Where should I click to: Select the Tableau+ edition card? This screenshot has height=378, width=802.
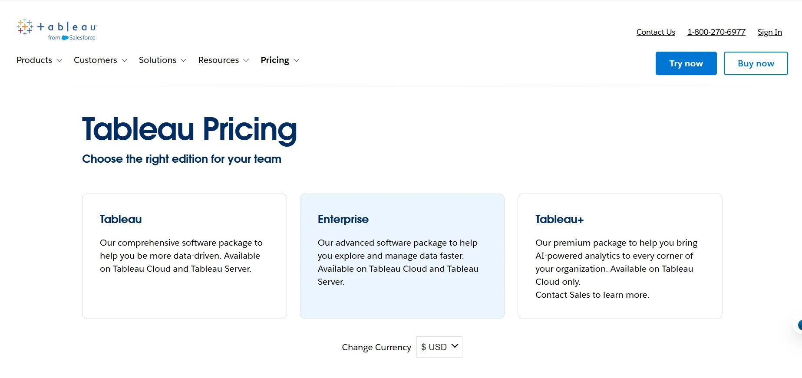click(x=620, y=256)
